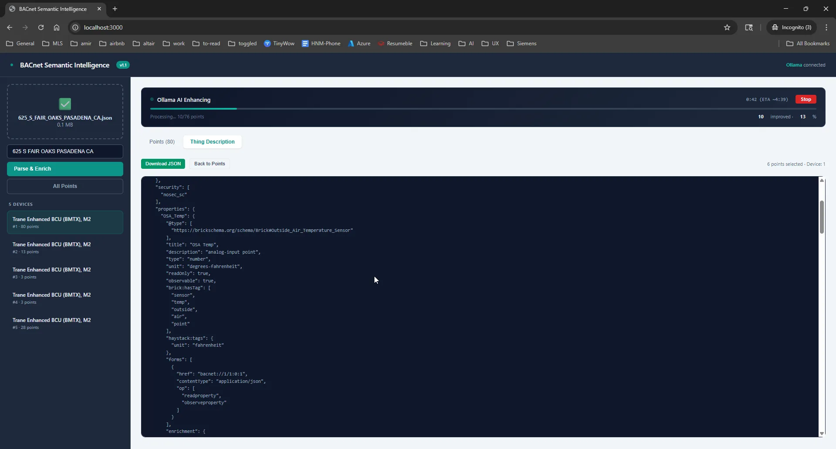The image size is (836, 449).
Task: Click Back to Points button
Action: click(209, 164)
